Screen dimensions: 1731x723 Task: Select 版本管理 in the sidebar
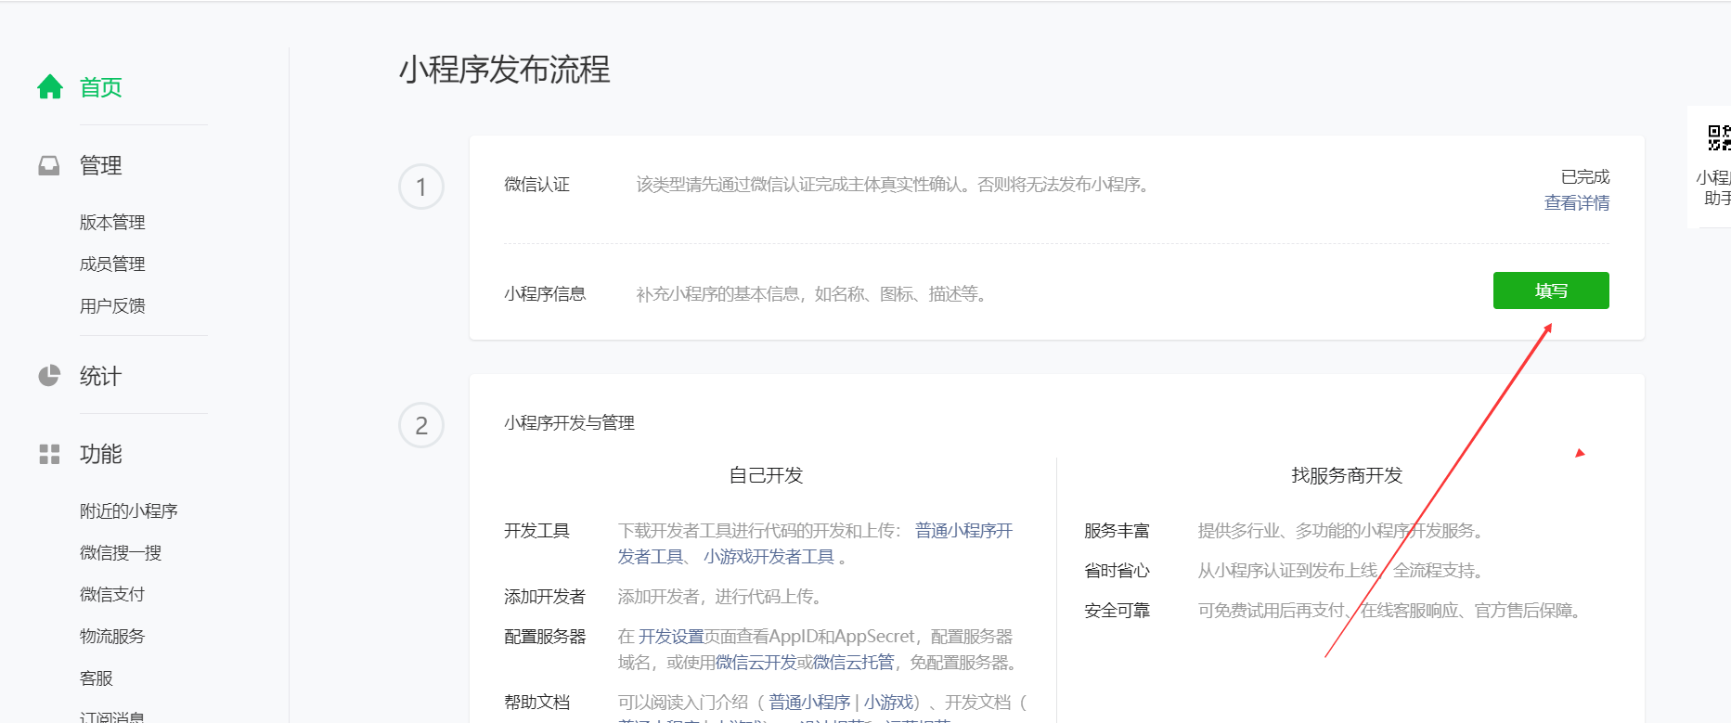[112, 222]
